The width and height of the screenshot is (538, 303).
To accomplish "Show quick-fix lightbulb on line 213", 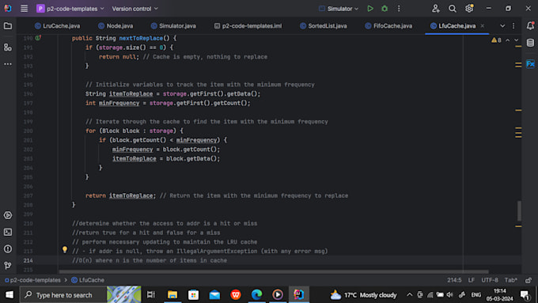I will click(x=65, y=249).
